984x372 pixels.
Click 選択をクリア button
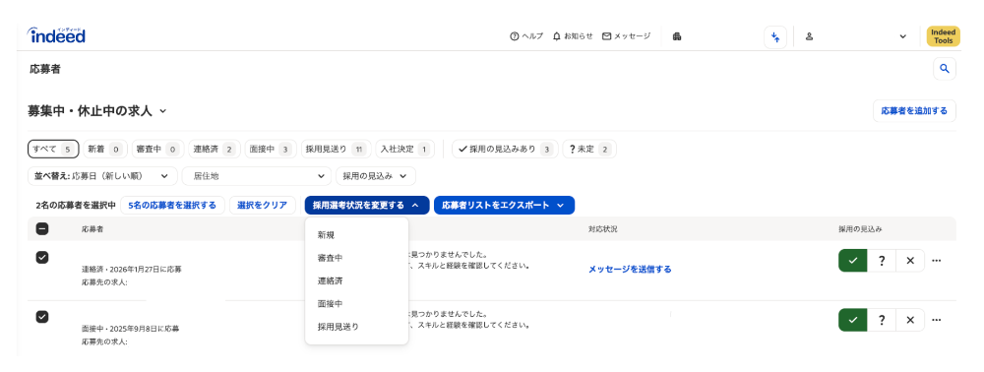pos(263,205)
